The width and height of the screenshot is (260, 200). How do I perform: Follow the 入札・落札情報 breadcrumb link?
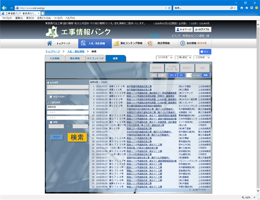tap(76, 51)
